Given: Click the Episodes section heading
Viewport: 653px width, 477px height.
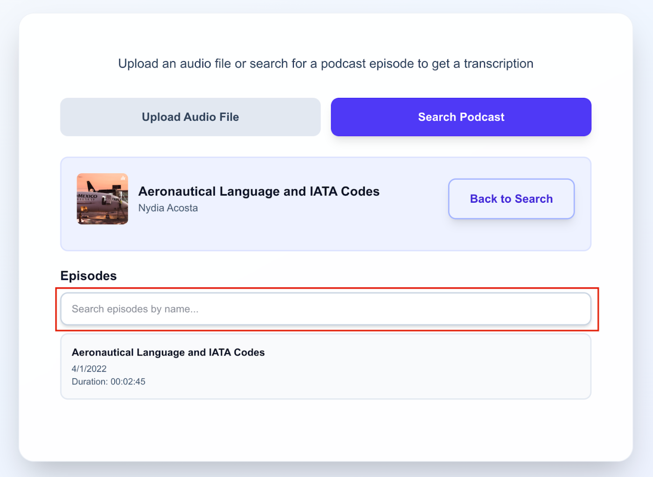Looking at the screenshot, I should click(88, 275).
